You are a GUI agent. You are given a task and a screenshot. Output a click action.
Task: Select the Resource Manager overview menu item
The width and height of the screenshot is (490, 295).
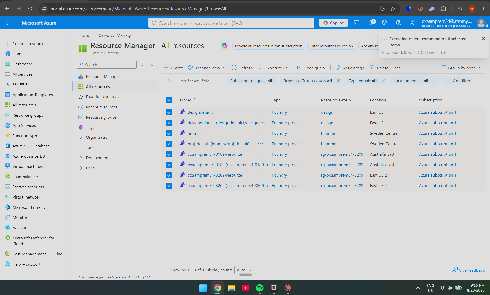pos(103,76)
